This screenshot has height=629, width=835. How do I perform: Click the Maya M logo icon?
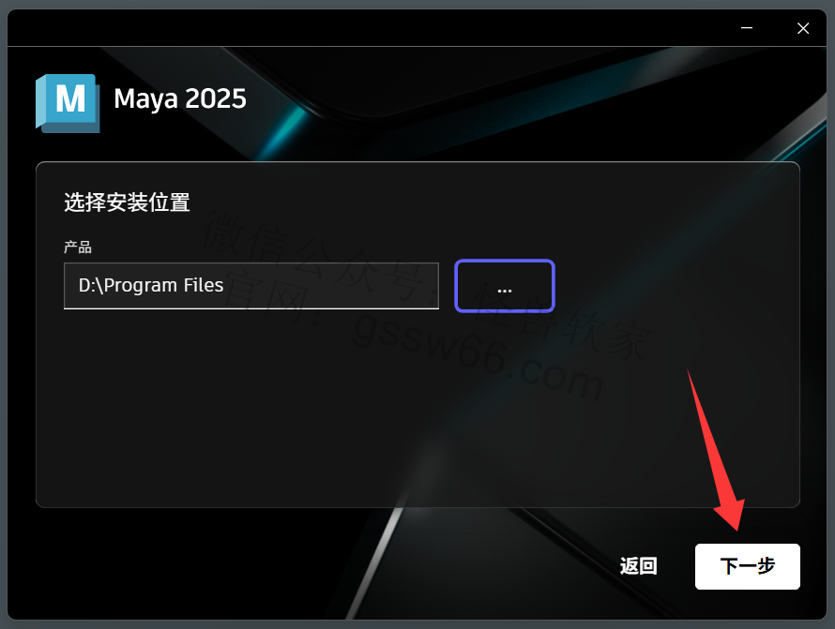tap(68, 103)
